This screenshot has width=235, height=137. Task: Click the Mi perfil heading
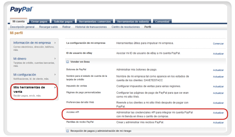16,33
